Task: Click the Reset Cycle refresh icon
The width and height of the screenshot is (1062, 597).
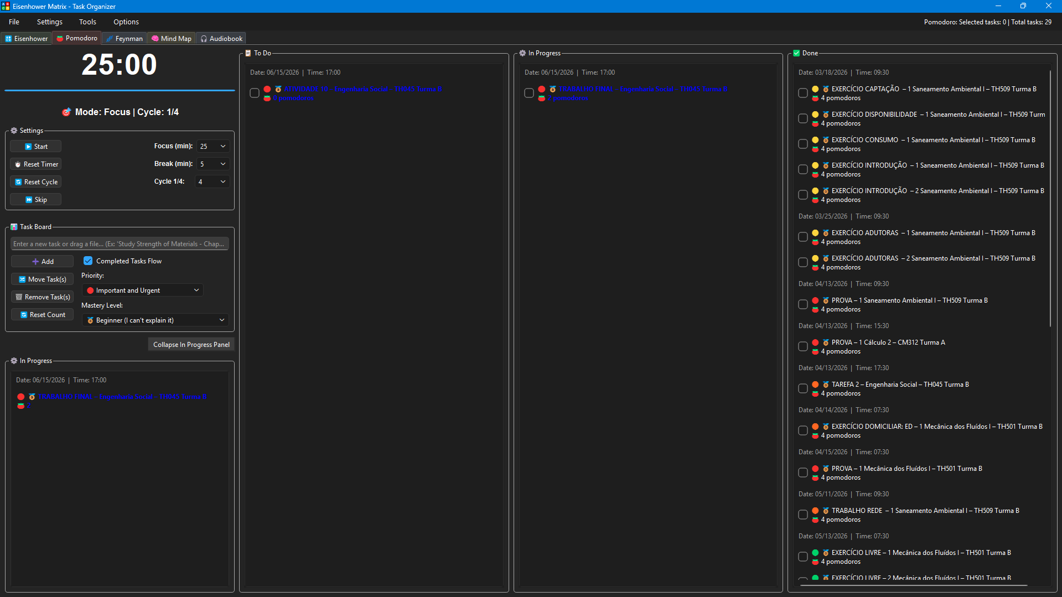Action: click(18, 182)
